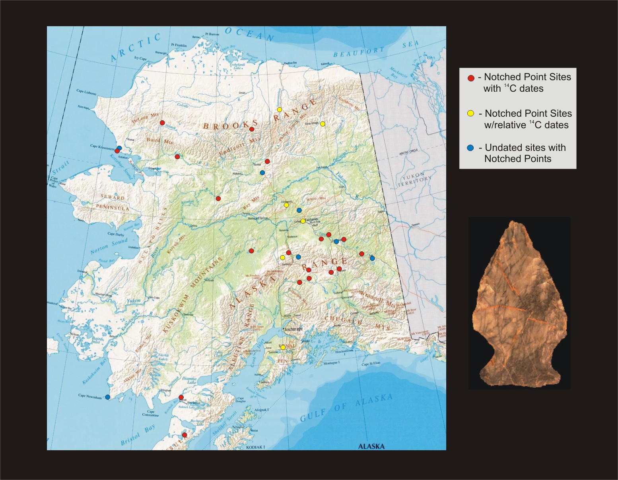Click the yellow site dot at Fairbanks
The width and height of the screenshot is (618, 480).
(303, 221)
